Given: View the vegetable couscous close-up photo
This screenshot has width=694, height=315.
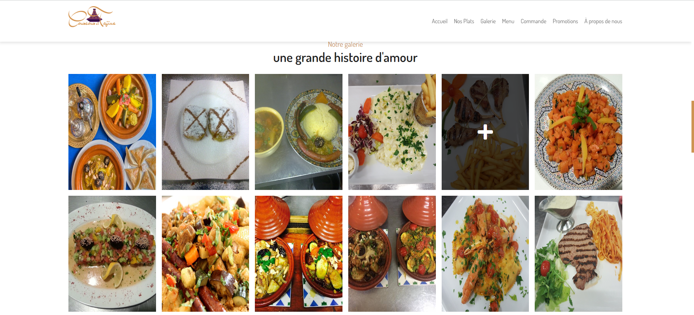Looking at the screenshot, I should [205, 254].
